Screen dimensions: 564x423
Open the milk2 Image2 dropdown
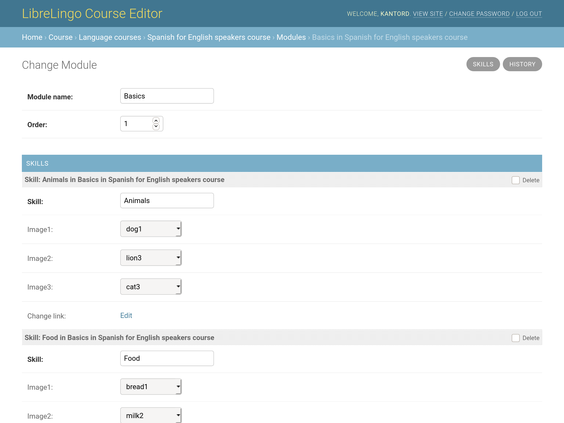coord(151,415)
